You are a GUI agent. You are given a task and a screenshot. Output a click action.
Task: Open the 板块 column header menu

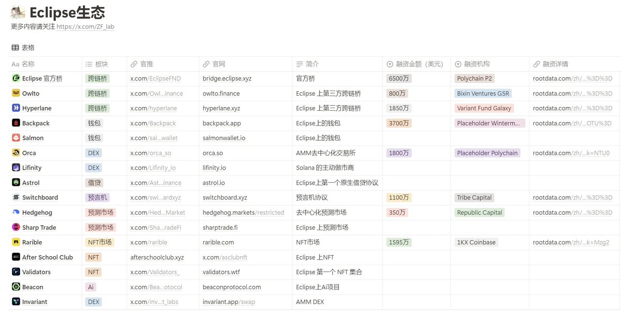point(97,63)
